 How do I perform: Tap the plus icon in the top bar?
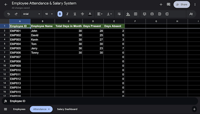click(x=161, y=5)
